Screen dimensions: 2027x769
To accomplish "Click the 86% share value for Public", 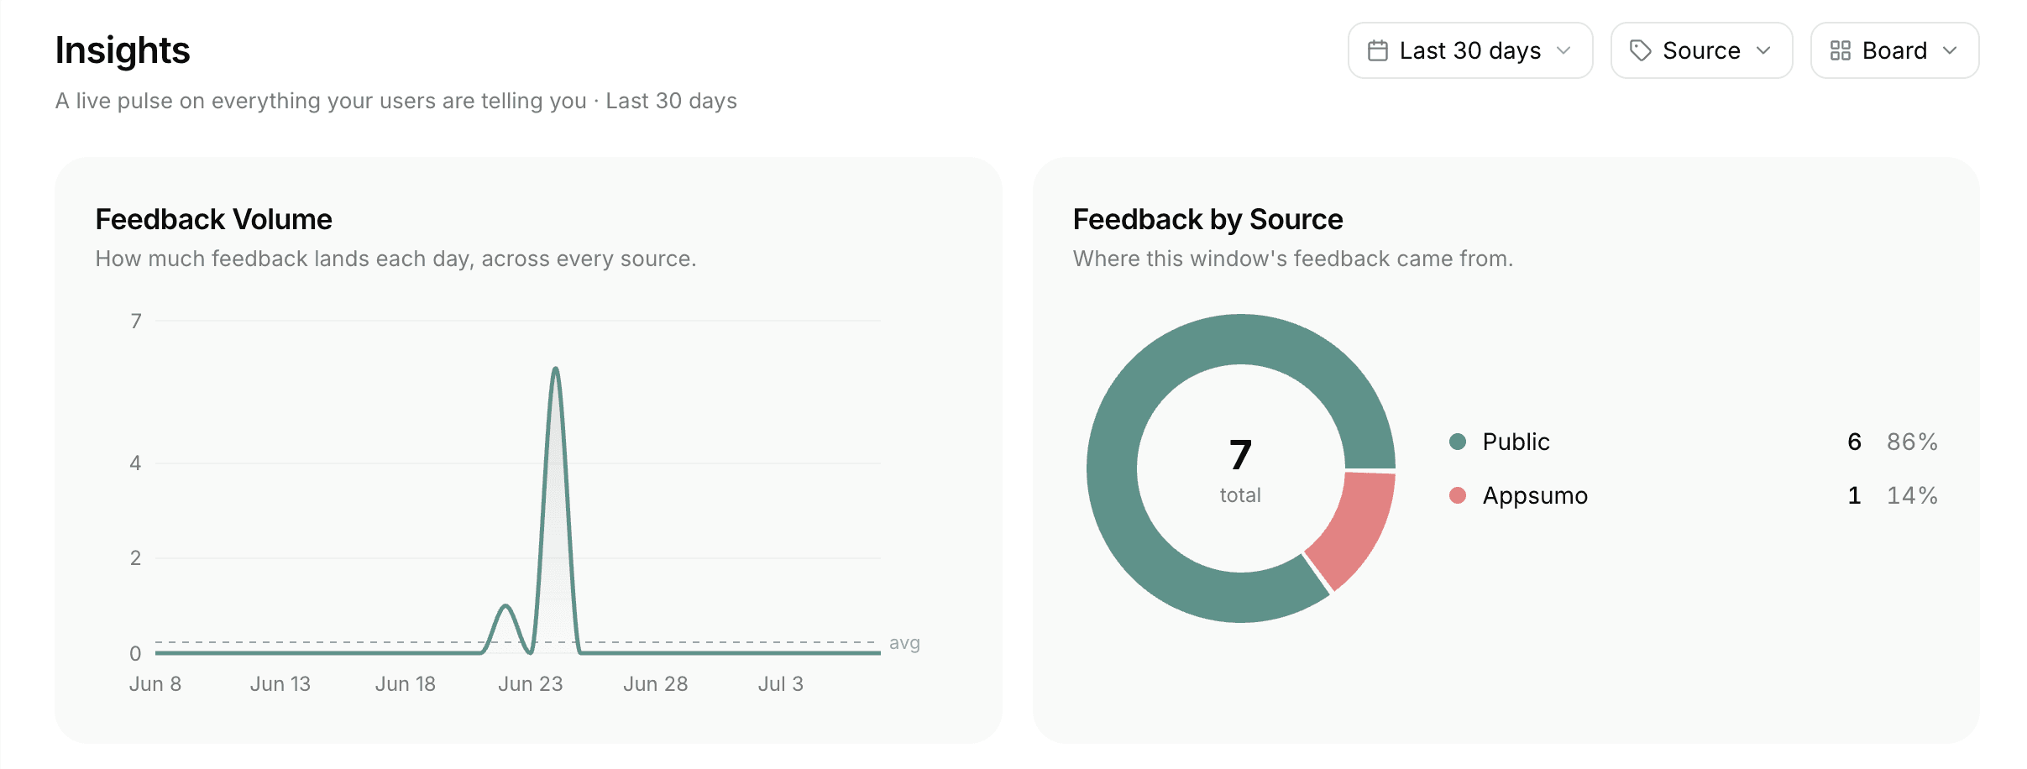I will point(1912,442).
